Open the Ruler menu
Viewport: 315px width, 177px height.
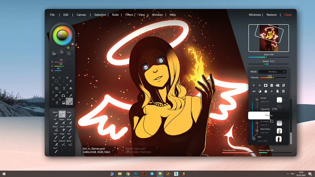(x=115, y=15)
